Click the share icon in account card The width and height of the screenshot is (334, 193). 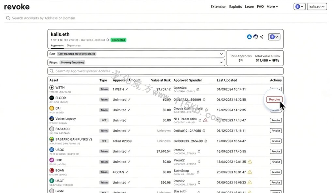(262, 37)
